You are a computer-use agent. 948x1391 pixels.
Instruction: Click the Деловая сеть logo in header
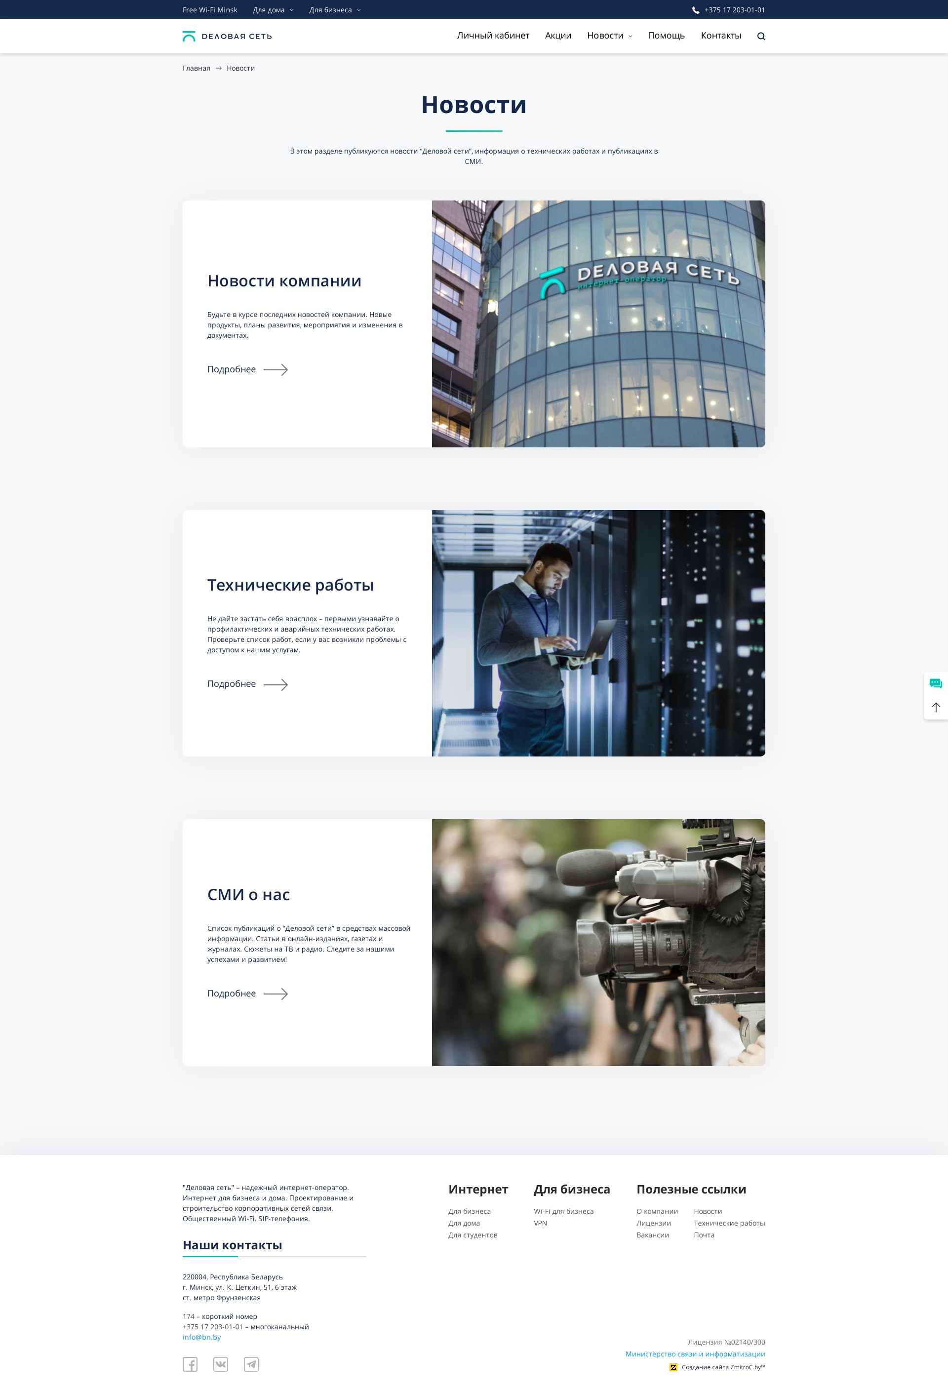[x=228, y=37]
